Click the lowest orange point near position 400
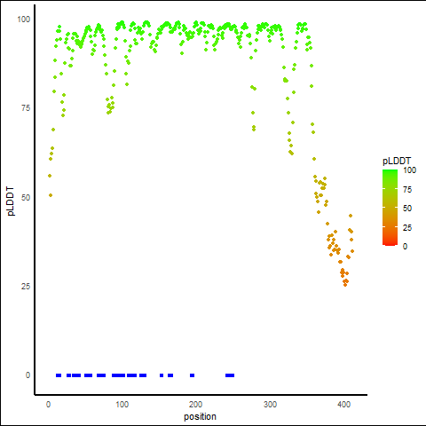 click(x=345, y=285)
